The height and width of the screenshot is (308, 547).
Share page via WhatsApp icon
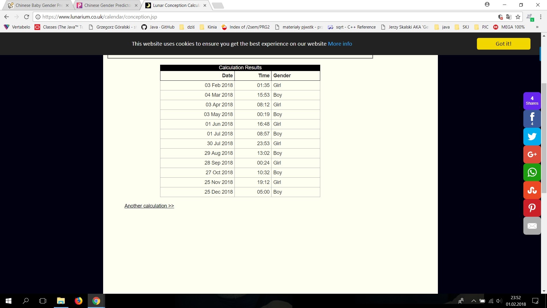(532, 172)
